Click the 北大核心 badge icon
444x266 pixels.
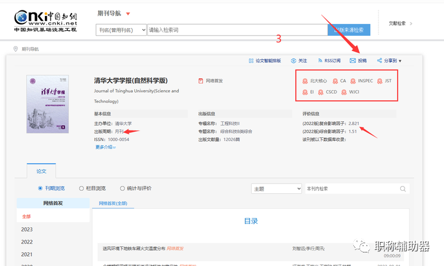pos(305,81)
